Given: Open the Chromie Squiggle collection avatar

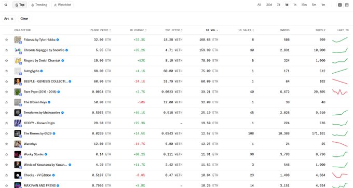Looking at the screenshot, I should [18, 50].
